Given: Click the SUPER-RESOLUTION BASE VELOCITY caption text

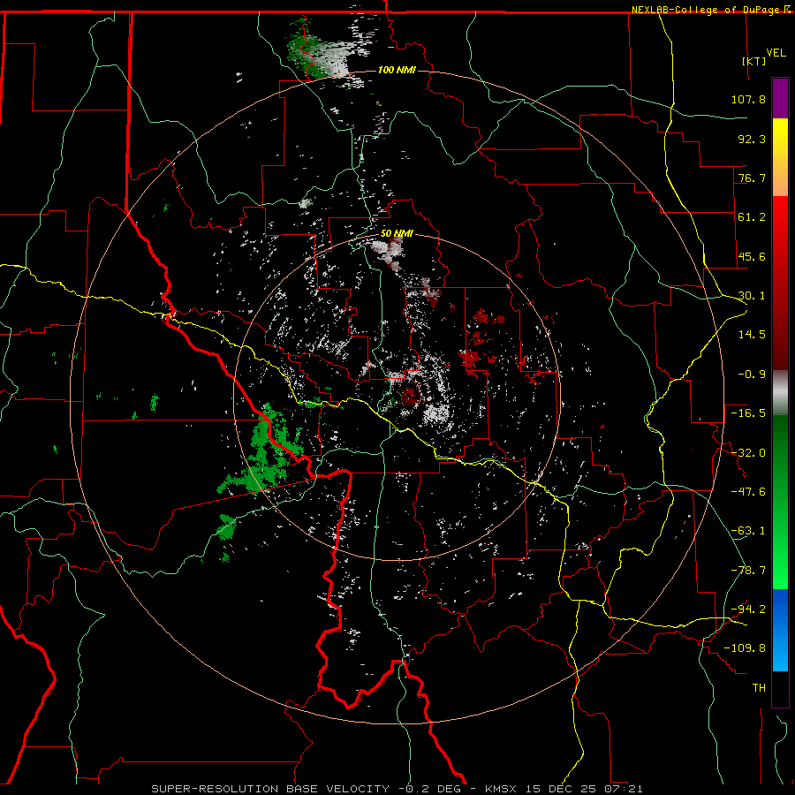Looking at the screenshot, I should (x=270, y=789).
